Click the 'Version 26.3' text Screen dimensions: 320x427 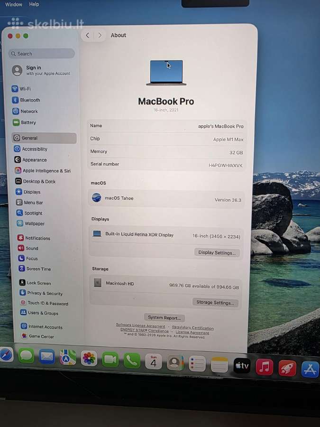(x=228, y=200)
